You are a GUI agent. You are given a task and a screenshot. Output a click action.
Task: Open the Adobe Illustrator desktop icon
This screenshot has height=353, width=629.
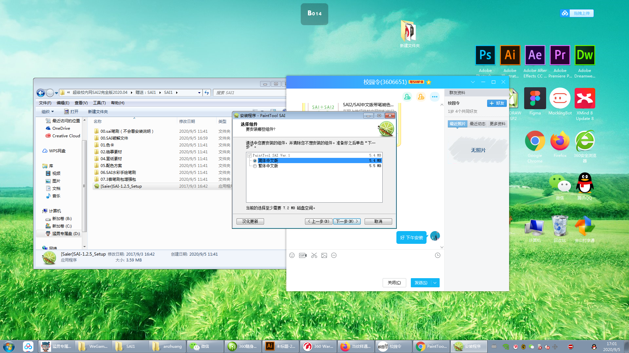click(510, 56)
